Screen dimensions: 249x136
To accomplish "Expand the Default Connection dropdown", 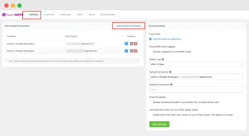I will coord(196,77).
